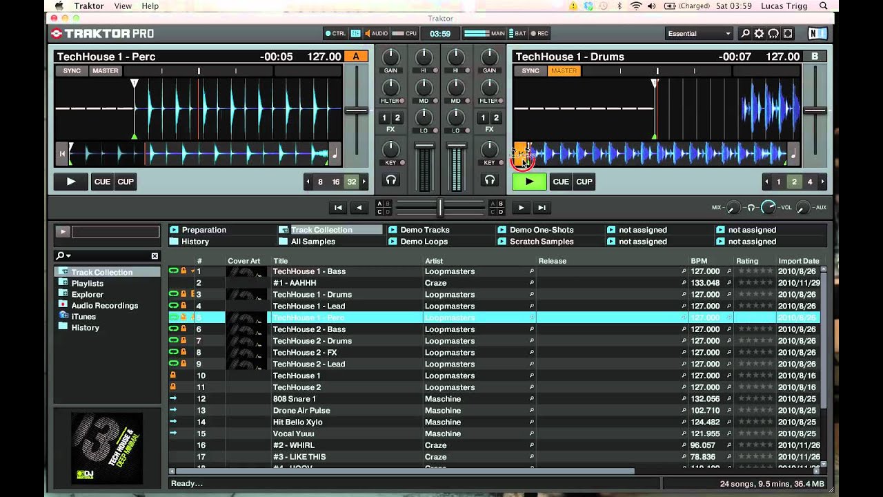The height and width of the screenshot is (497, 883).
Task: Toggle FX unit 1 for Deck A channel
Action: [x=384, y=117]
